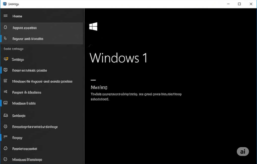
Task: Click the description paragraph ending in 'sshotıdoud.'
Action: click(136, 96)
